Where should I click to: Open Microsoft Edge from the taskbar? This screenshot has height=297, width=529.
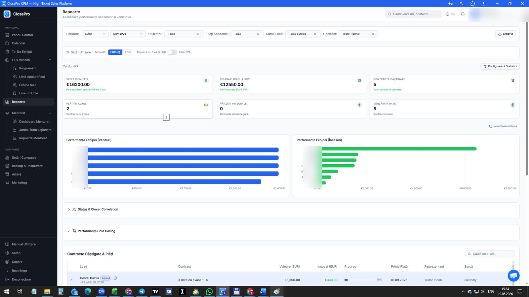[88, 291]
